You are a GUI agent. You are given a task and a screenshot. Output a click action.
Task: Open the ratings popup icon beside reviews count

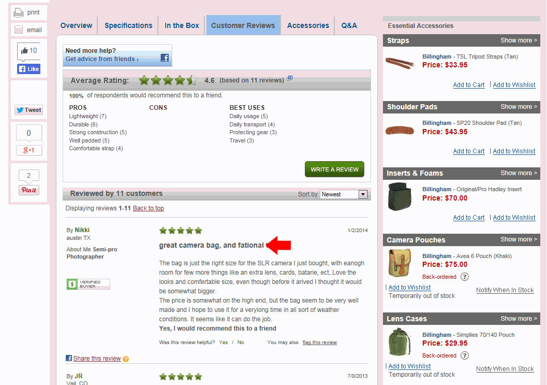tap(290, 78)
